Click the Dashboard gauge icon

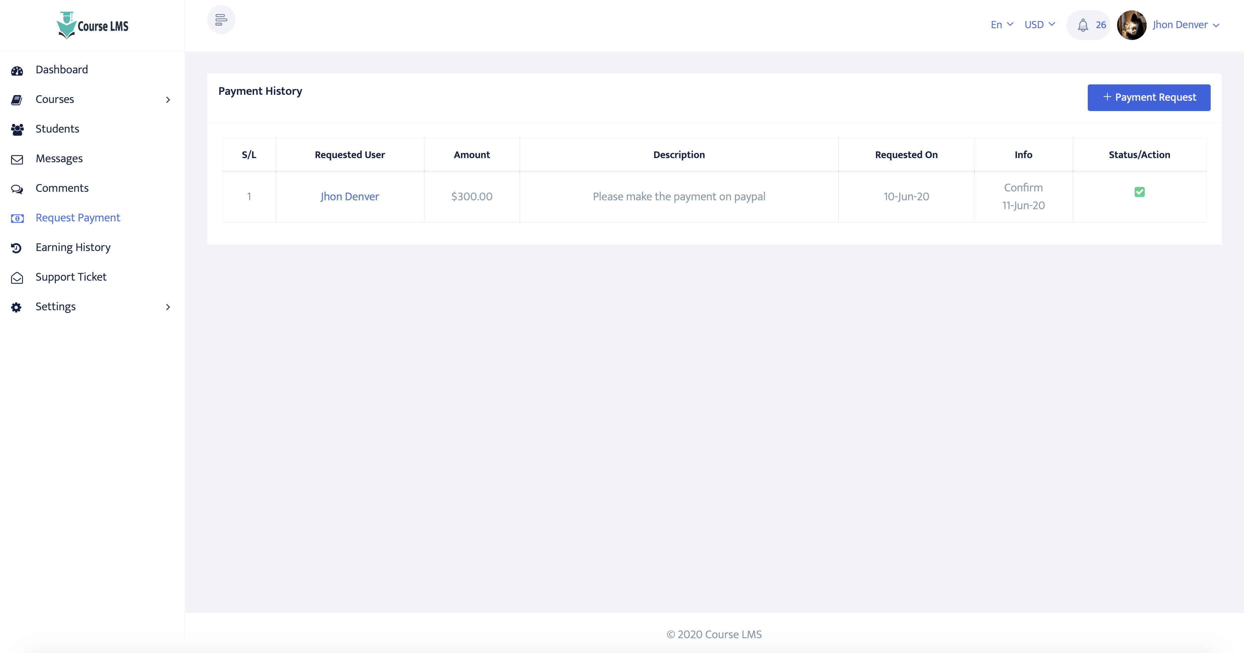click(x=17, y=70)
